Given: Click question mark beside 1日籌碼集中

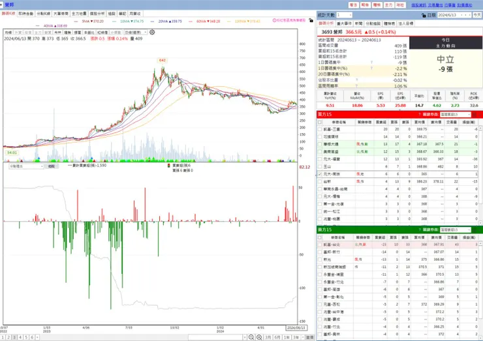Looking at the screenshot, I should point(371,63).
